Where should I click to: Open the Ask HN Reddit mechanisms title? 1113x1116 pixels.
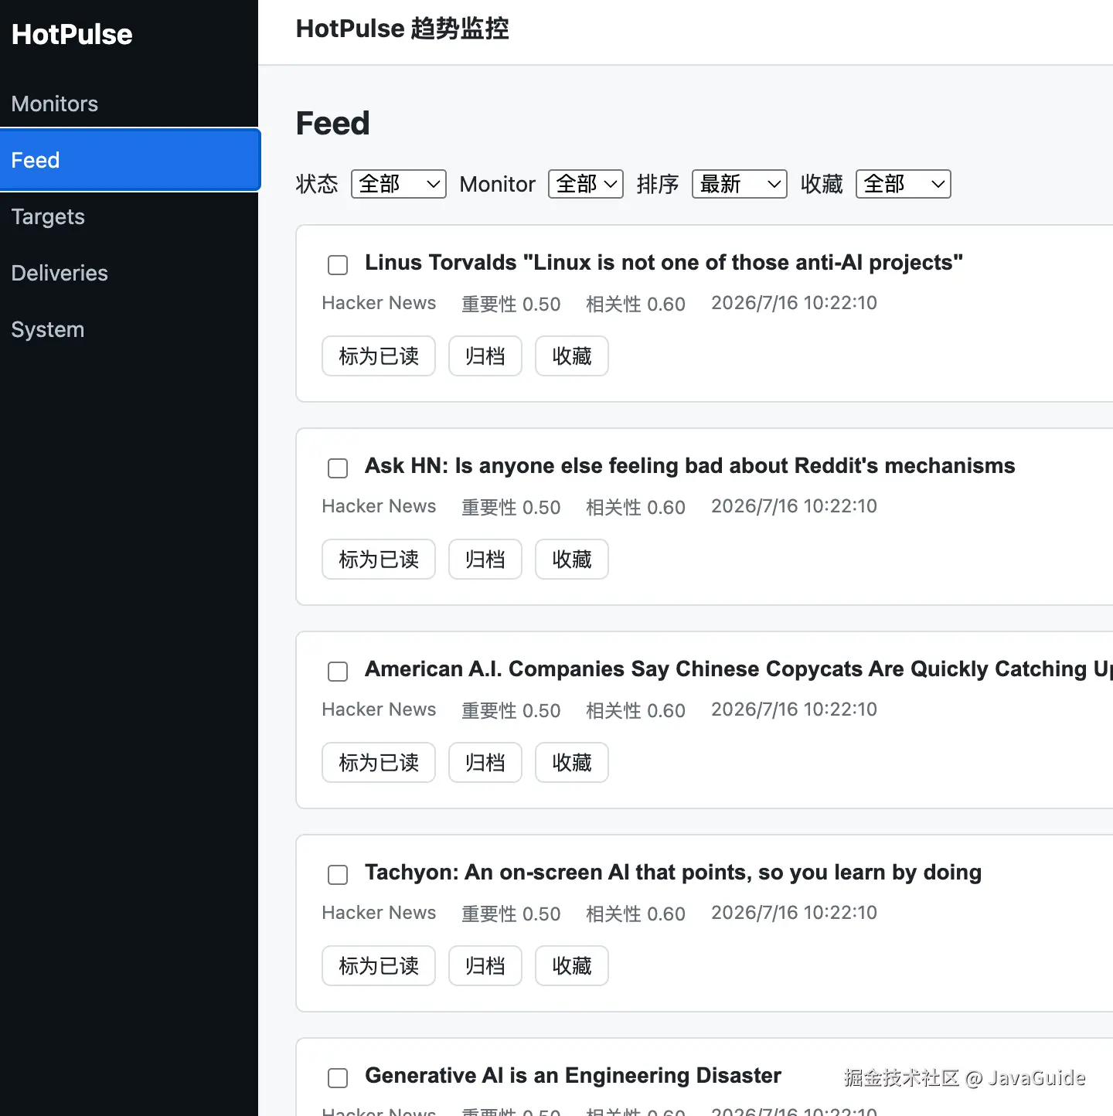690,466
